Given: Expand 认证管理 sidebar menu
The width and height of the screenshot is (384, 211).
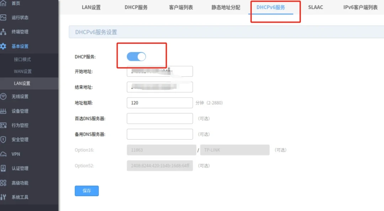Looking at the screenshot, I should click(20, 168).
